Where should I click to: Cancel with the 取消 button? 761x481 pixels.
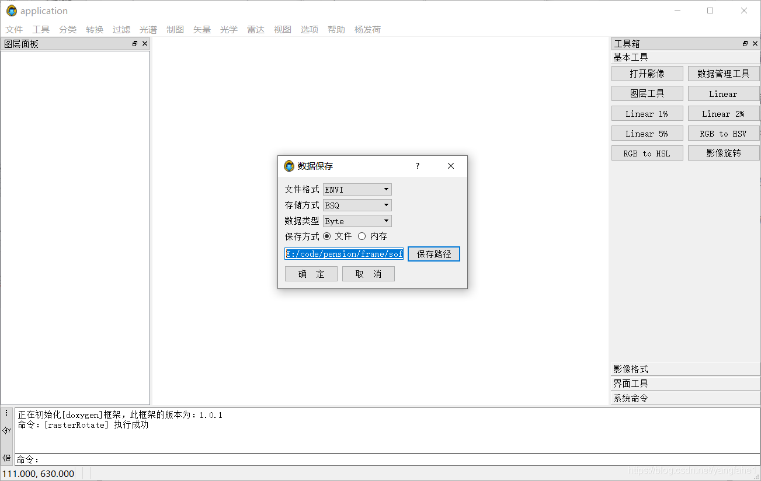coord(369,274)
